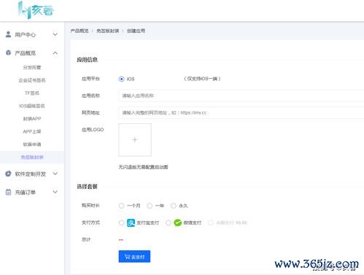This screenshot has height=275, width=364.
Task: Choose the 永久 duration option
Action: tap(173, 206)
